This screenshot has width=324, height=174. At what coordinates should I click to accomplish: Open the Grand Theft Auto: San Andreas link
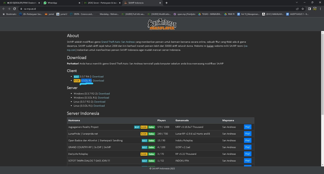(118, 42)
